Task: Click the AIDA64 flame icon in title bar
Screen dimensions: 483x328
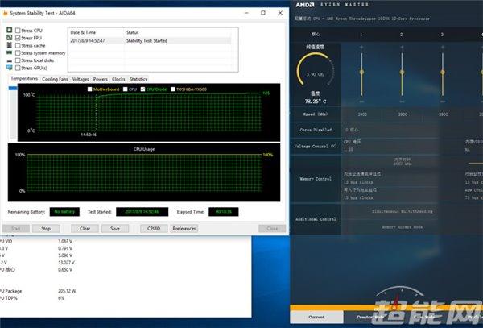Action: point(5,13)
